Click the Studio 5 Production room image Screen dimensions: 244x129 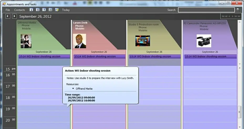pos(142,41)
